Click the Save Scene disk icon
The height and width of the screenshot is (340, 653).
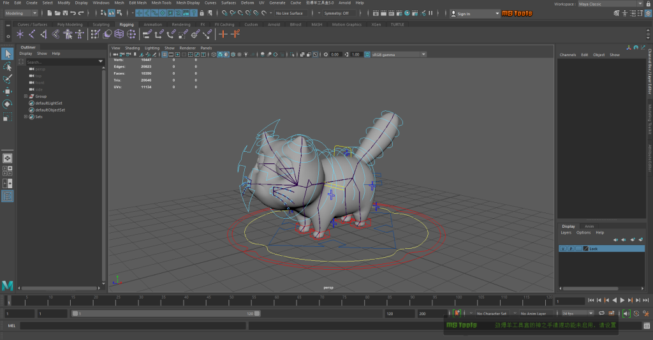tap(66, 13)
